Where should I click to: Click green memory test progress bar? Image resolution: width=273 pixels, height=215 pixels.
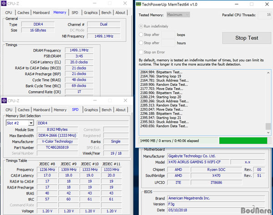pos(243,141)
